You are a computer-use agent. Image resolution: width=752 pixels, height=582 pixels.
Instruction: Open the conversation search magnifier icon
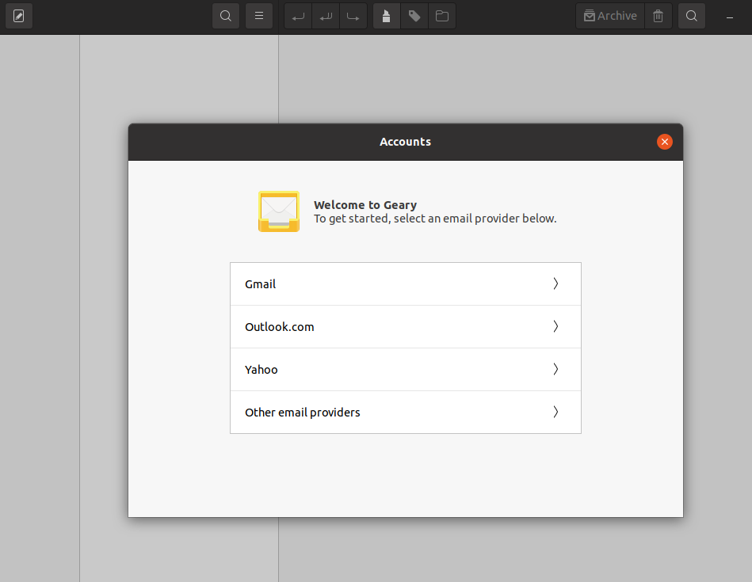226,16
